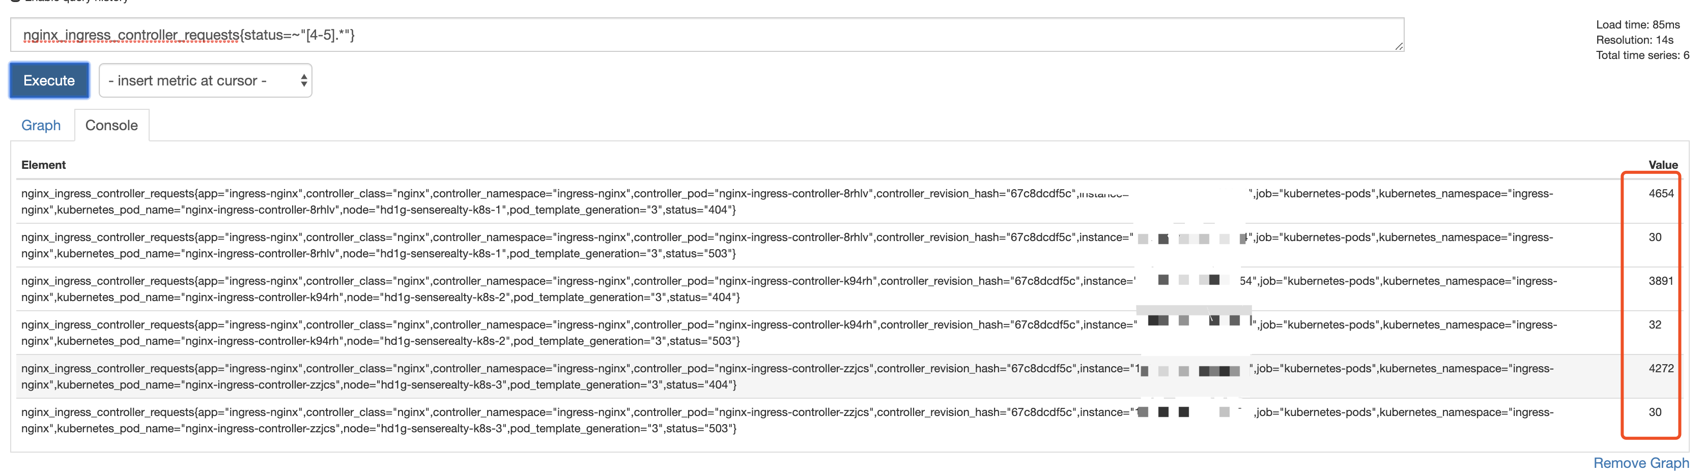Select the Console tab
Image resolution: width=1704 pixels, height=475 pixels.
(x=111, y=125)
